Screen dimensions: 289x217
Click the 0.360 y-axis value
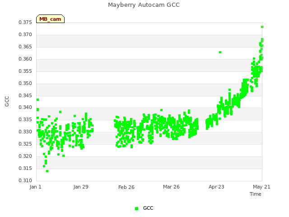click(25, 59)
